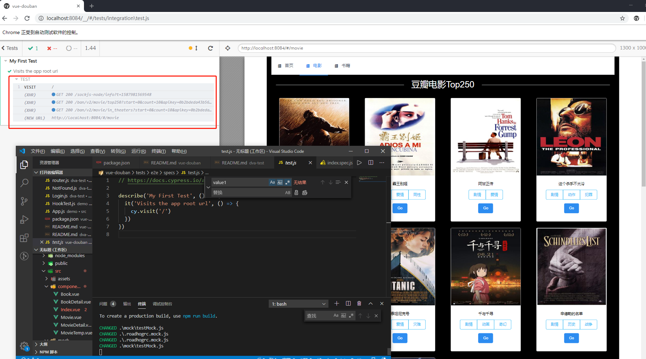Run the file with the editor play icon
Viewport: 646px width, 359px height.
click(x=359, y=163)
